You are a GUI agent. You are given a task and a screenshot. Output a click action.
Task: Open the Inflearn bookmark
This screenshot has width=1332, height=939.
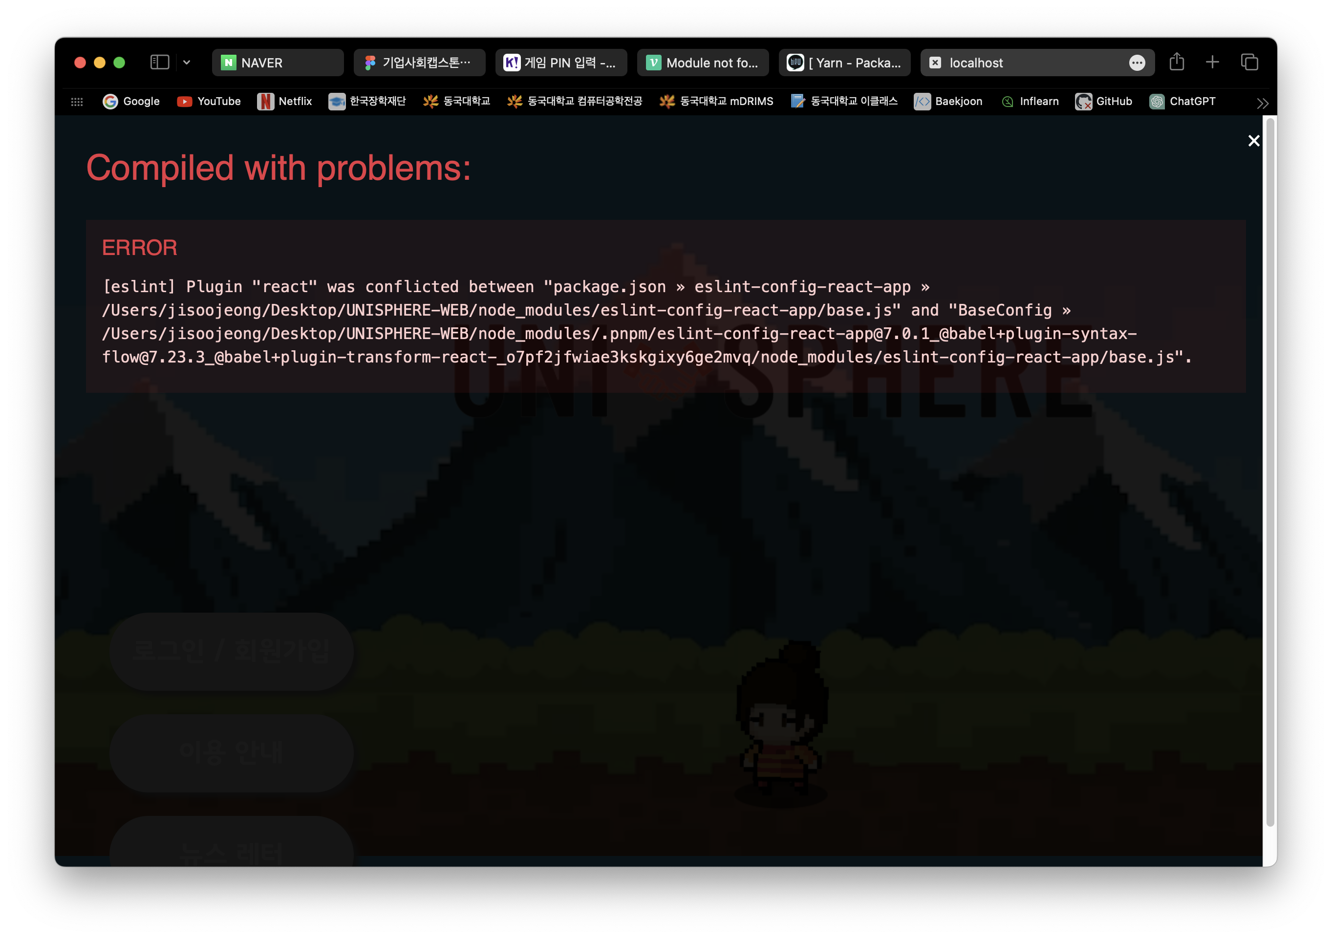click(x=1030, y=102)
